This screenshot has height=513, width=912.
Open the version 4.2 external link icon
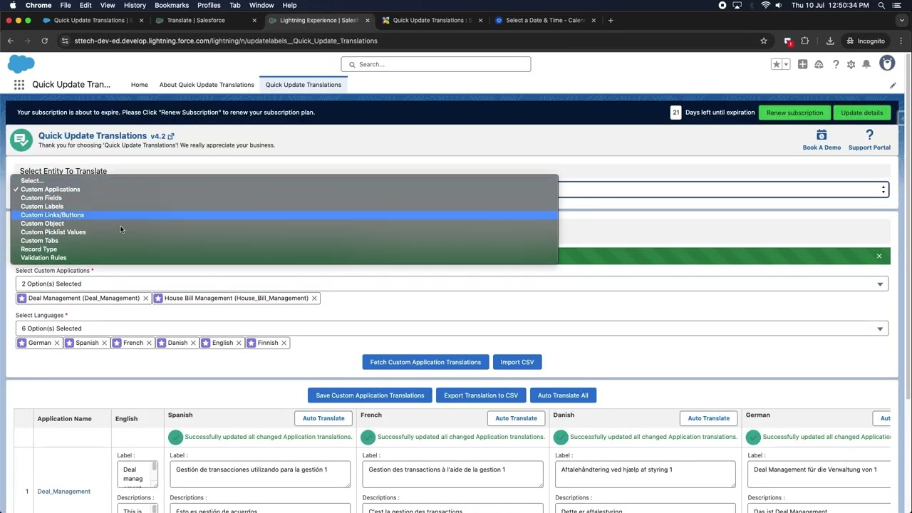[170, 136]
